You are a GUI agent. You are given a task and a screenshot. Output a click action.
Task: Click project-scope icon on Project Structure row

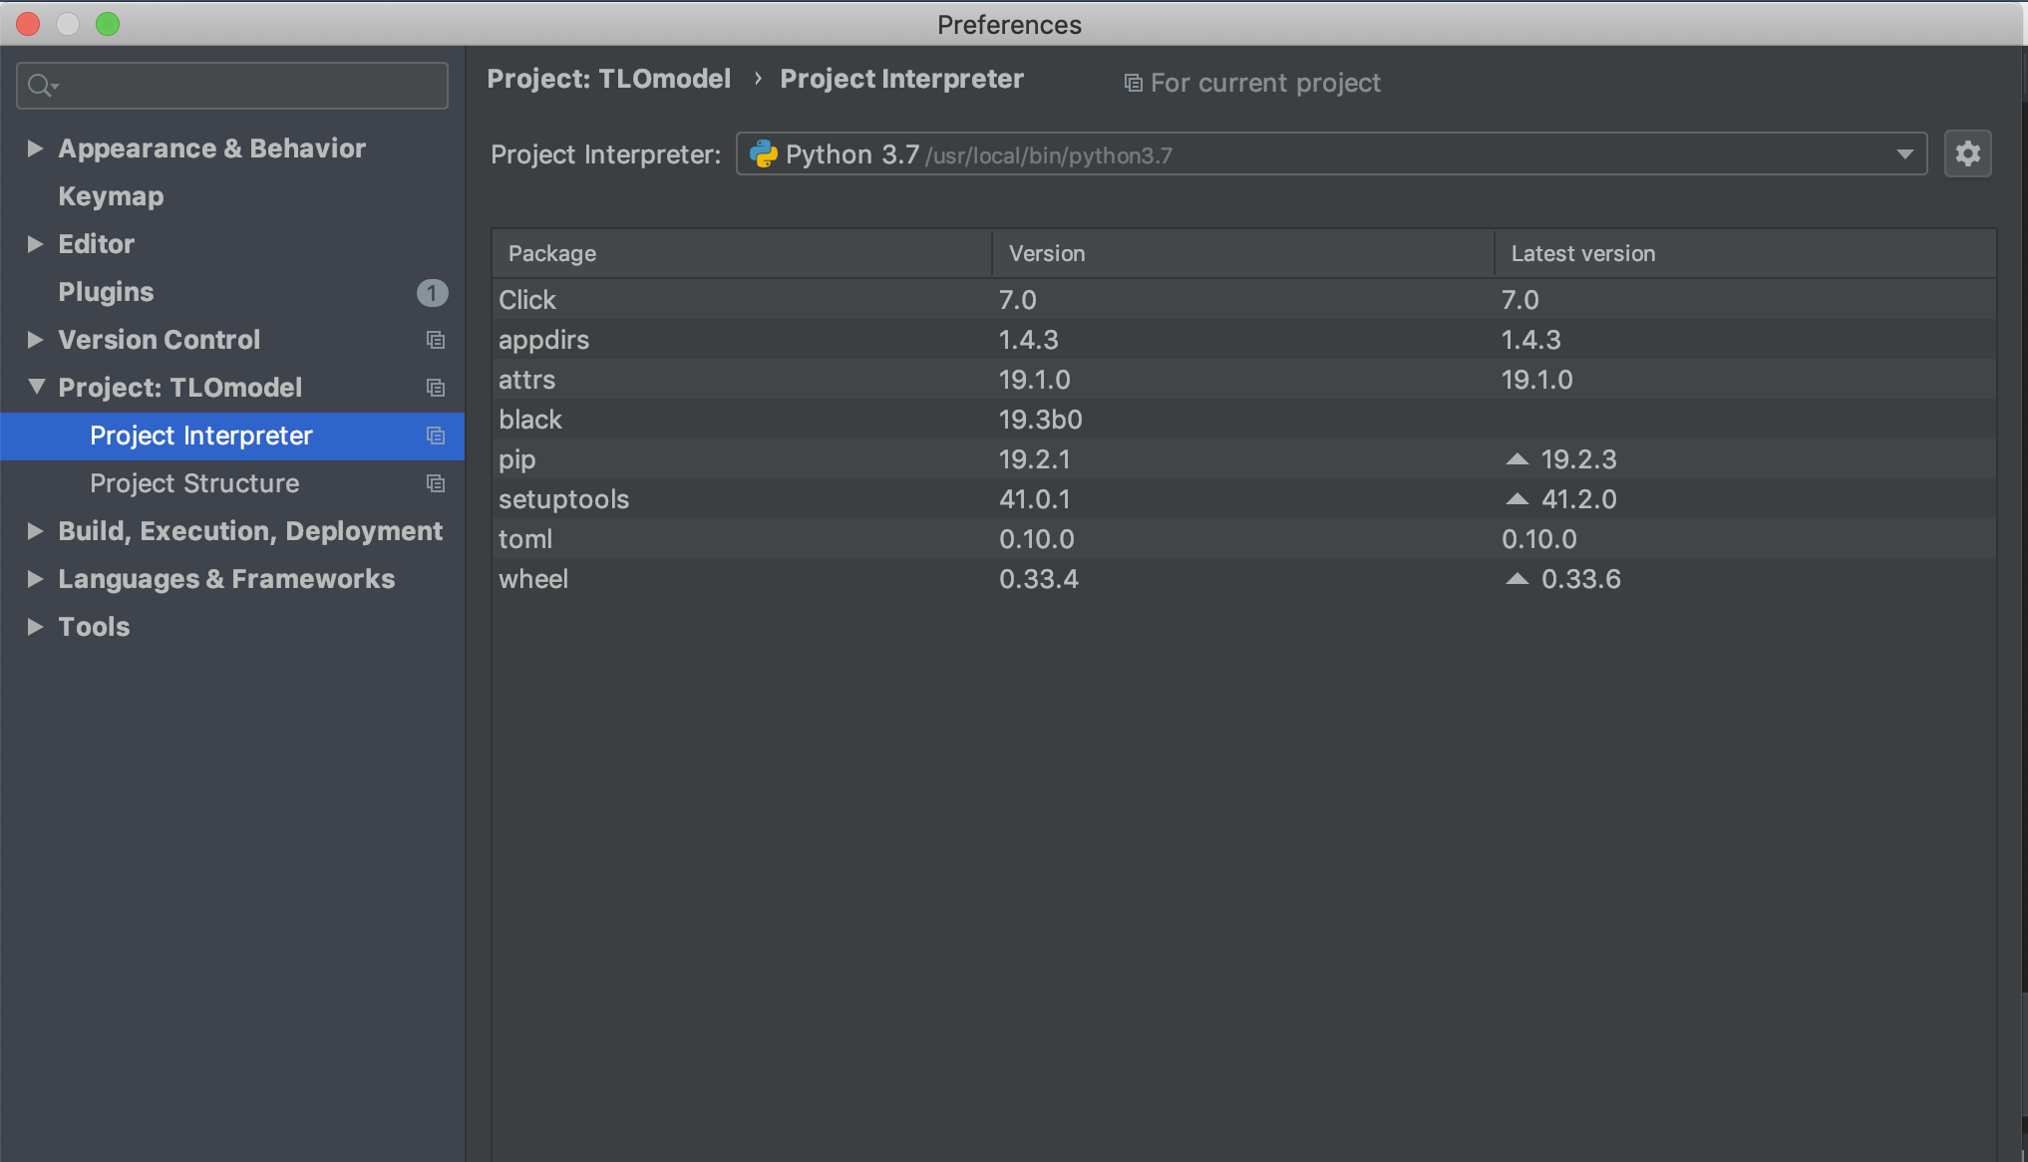click(436, 483)
